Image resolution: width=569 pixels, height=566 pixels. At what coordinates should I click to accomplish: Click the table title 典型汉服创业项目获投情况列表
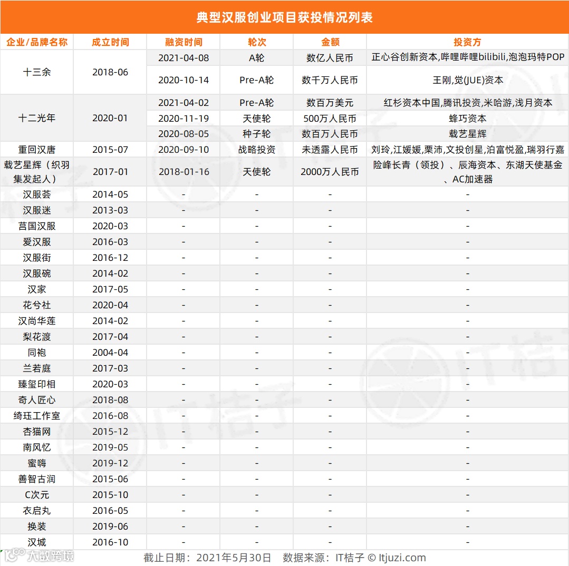coord(285,17)
